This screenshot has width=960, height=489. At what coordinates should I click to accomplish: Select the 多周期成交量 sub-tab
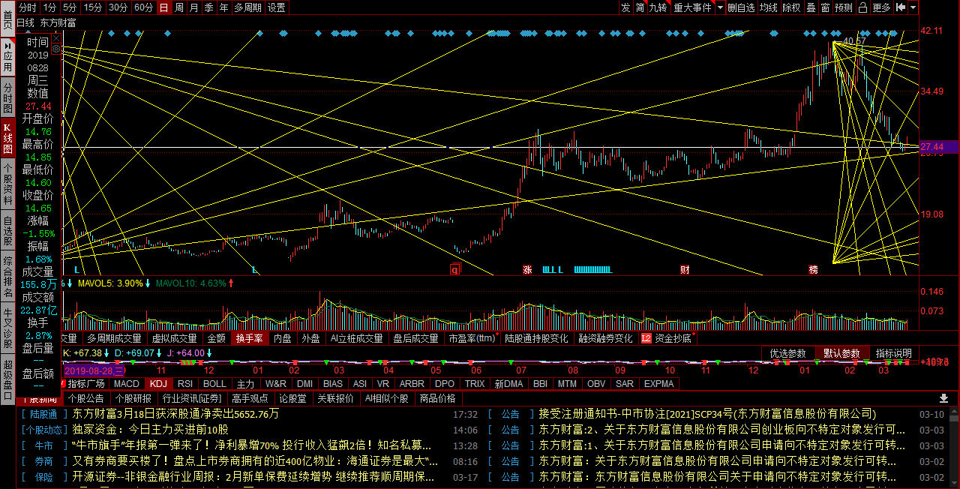click(114, 338)
